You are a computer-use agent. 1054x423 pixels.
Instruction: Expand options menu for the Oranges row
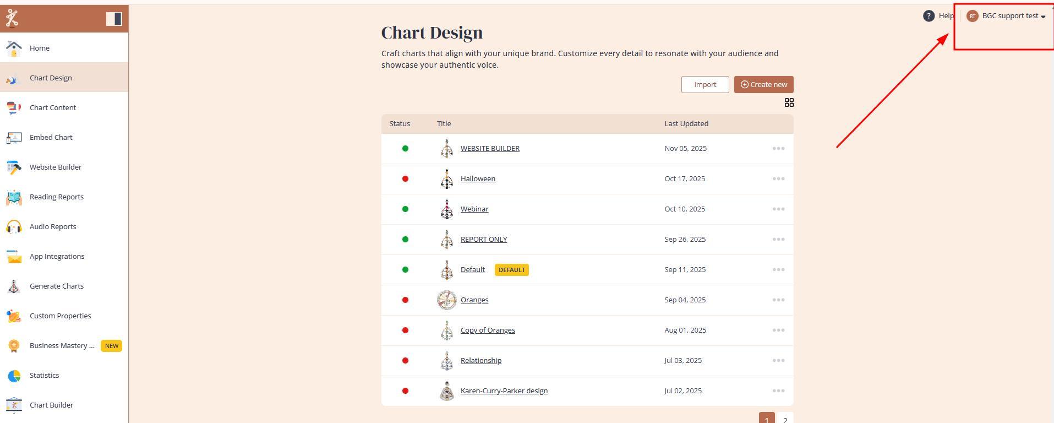(x=778, y=300)
